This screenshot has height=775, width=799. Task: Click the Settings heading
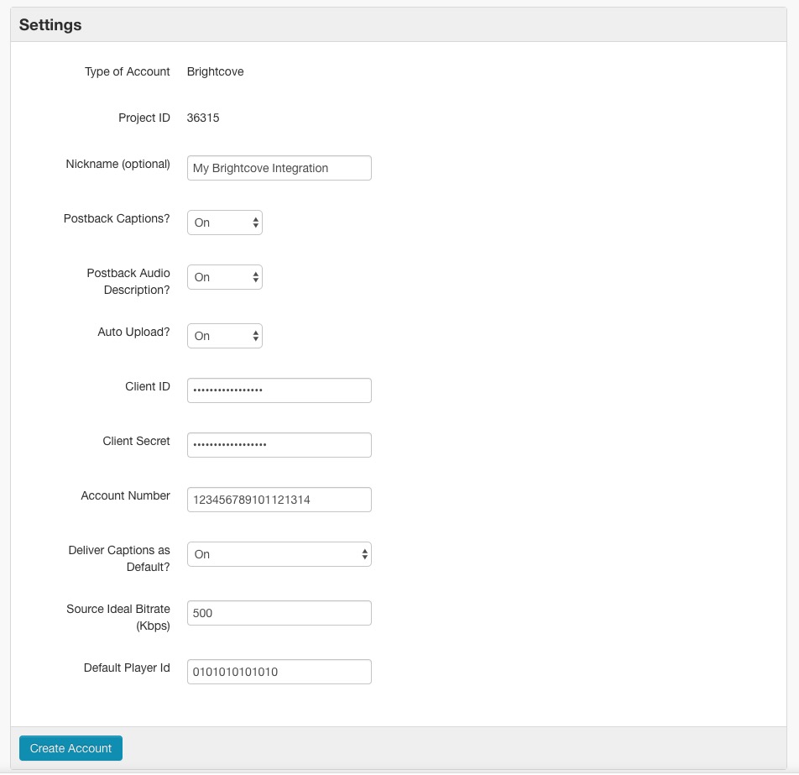50,24
